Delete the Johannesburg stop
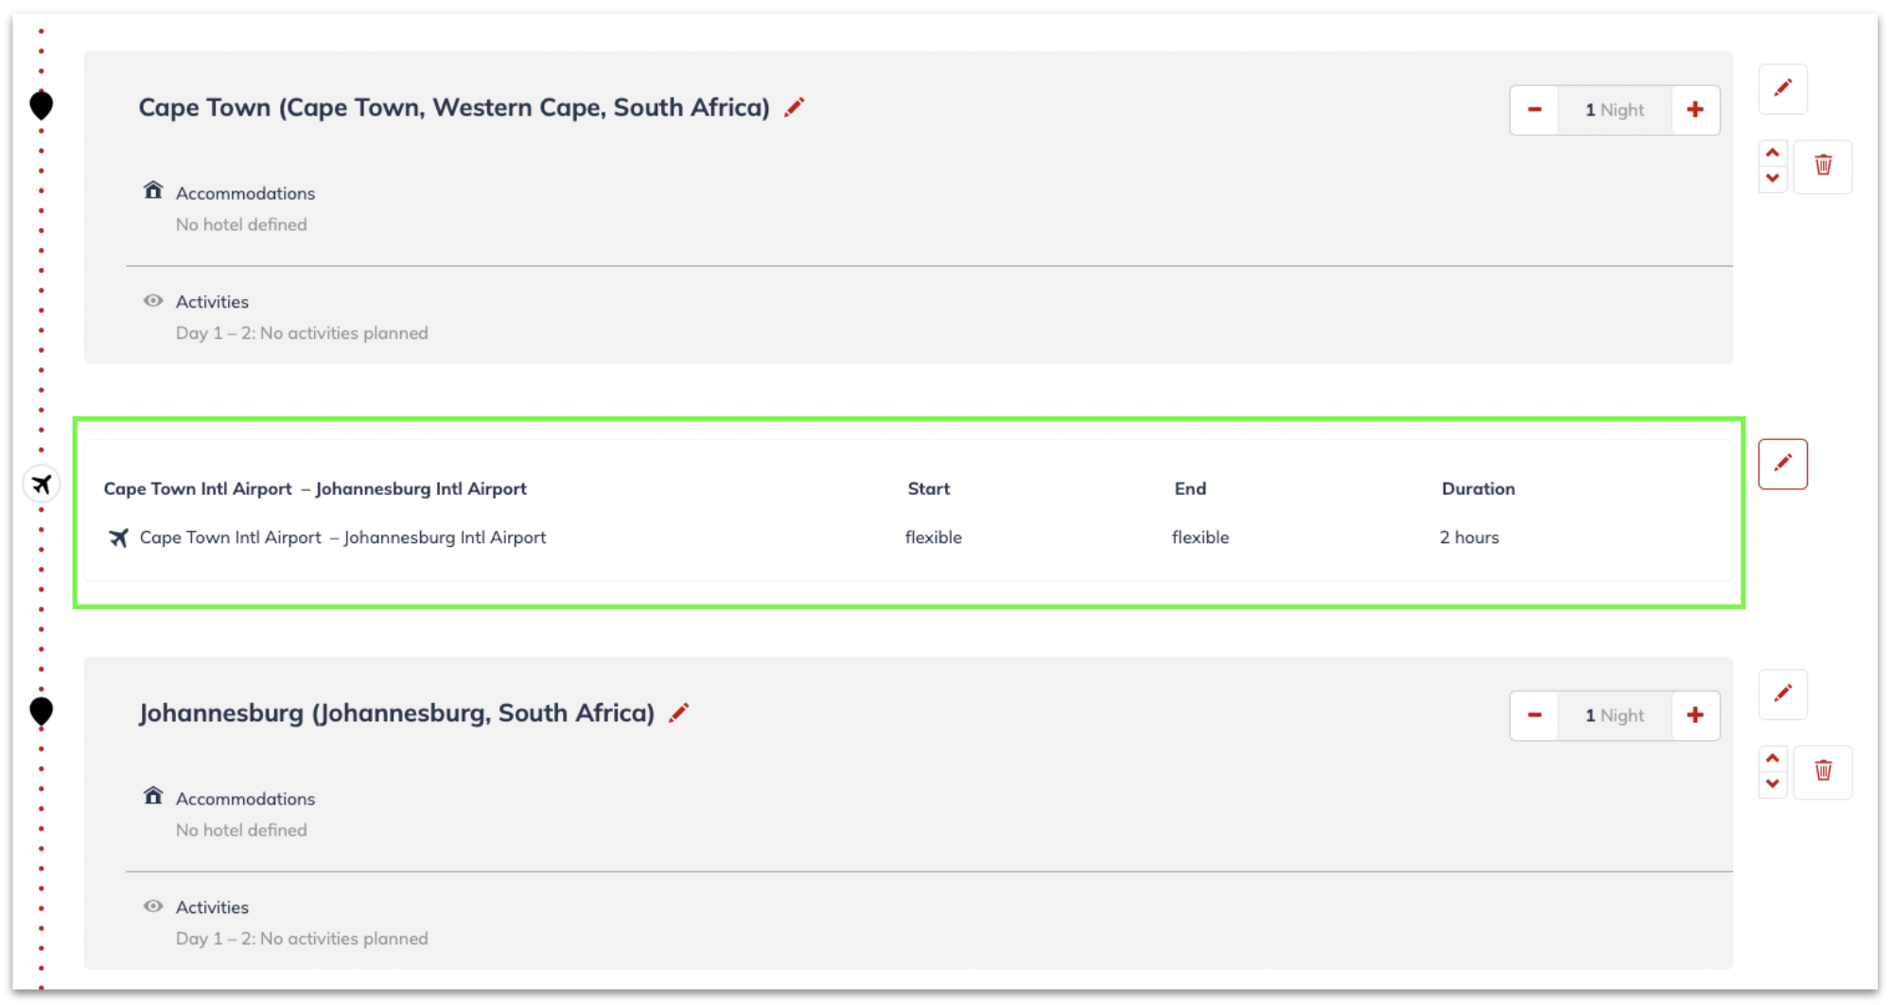This screenshot has width=1892, height=1005. pos(1823,771)
